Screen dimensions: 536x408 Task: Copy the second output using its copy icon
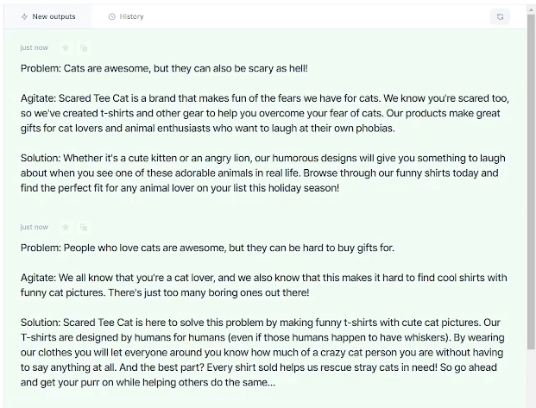(84, 227)
